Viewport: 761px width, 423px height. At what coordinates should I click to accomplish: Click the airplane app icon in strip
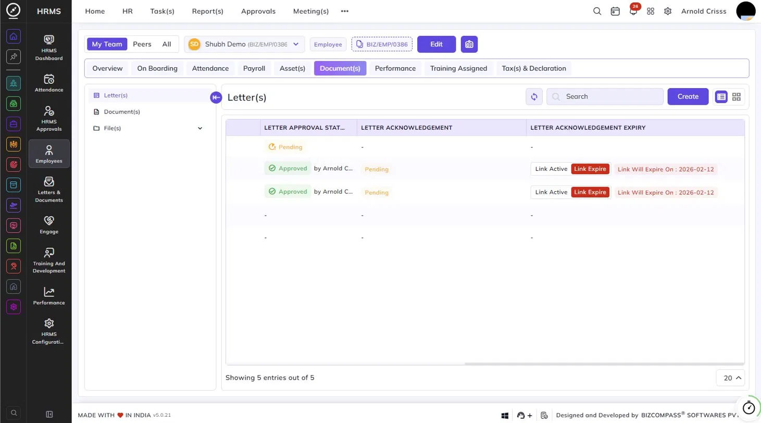tap(14, 205)
